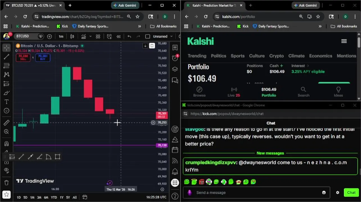This screenshot has height=202, width=361.
Task: Open the apps grid round button
Action: click(175, 183)
